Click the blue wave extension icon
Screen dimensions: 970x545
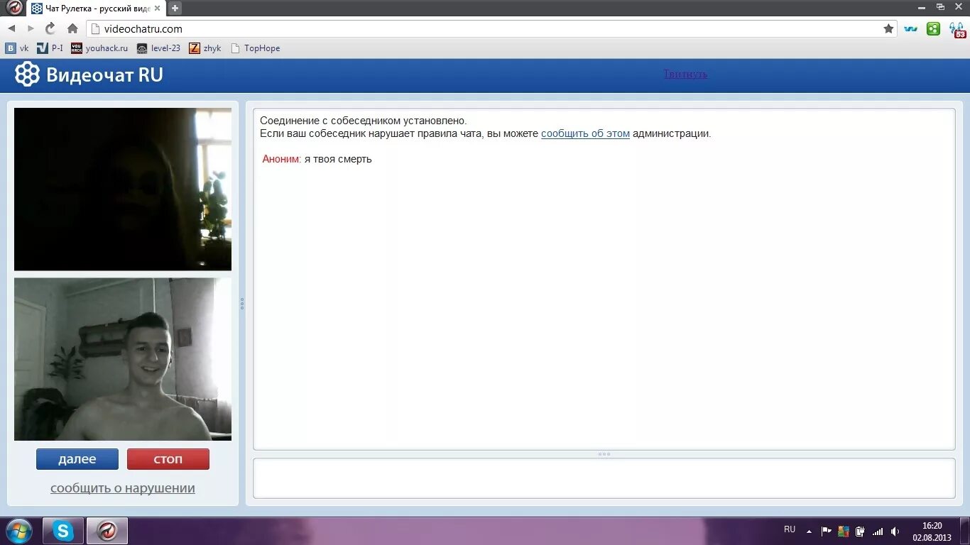(x=911, y=28)
